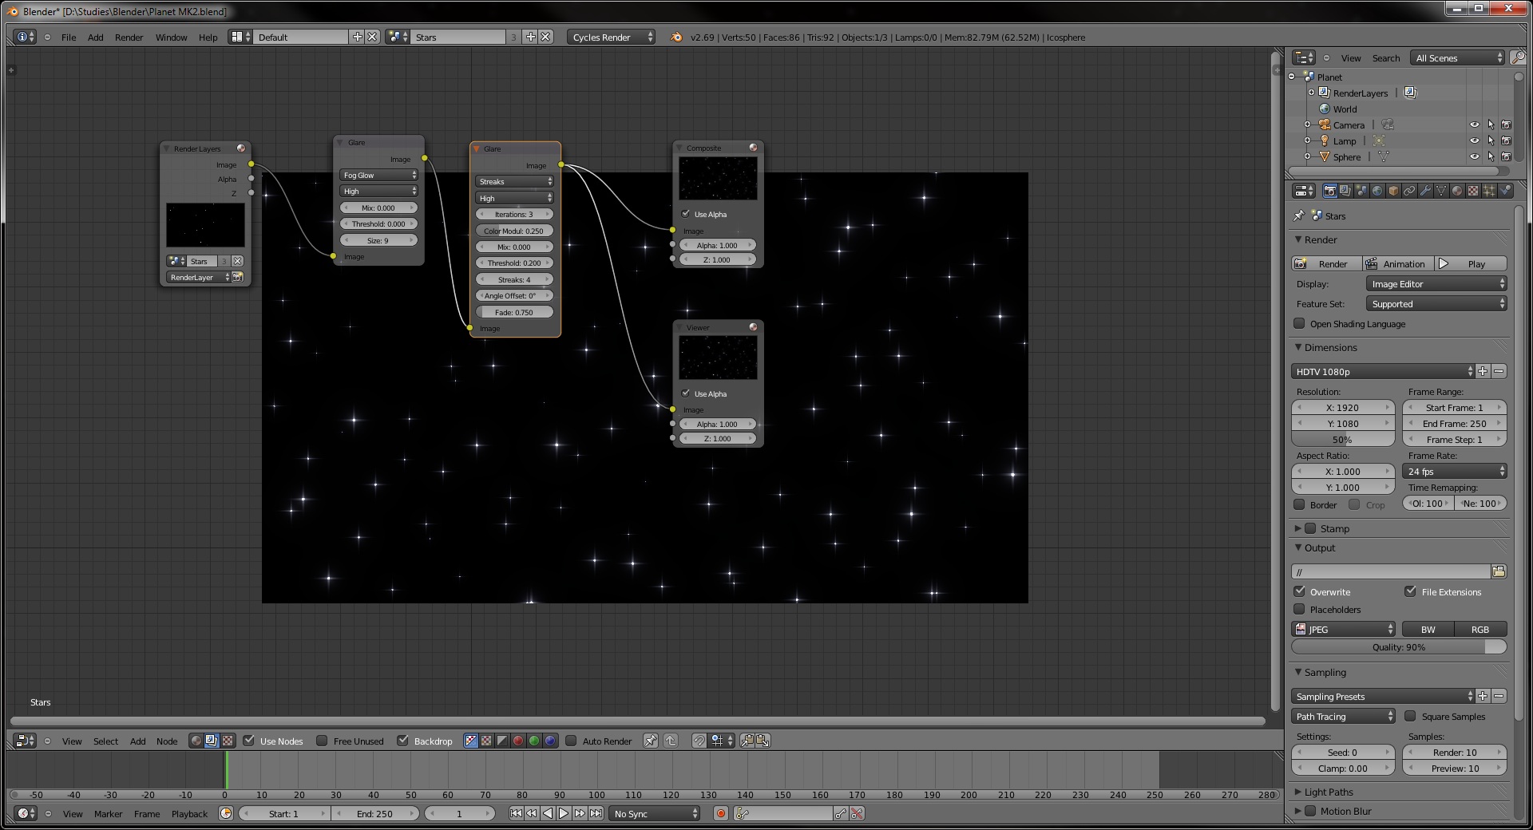This screenshot has height=830, width=1533.
Task: Open the World properties tab icon
Action: coord(1377,191)
